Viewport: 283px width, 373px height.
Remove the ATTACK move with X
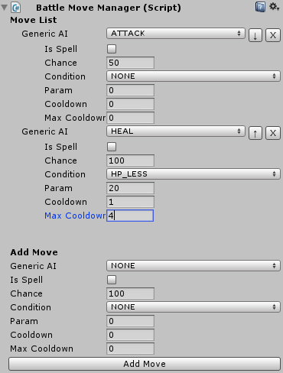(x=273, y=35)
